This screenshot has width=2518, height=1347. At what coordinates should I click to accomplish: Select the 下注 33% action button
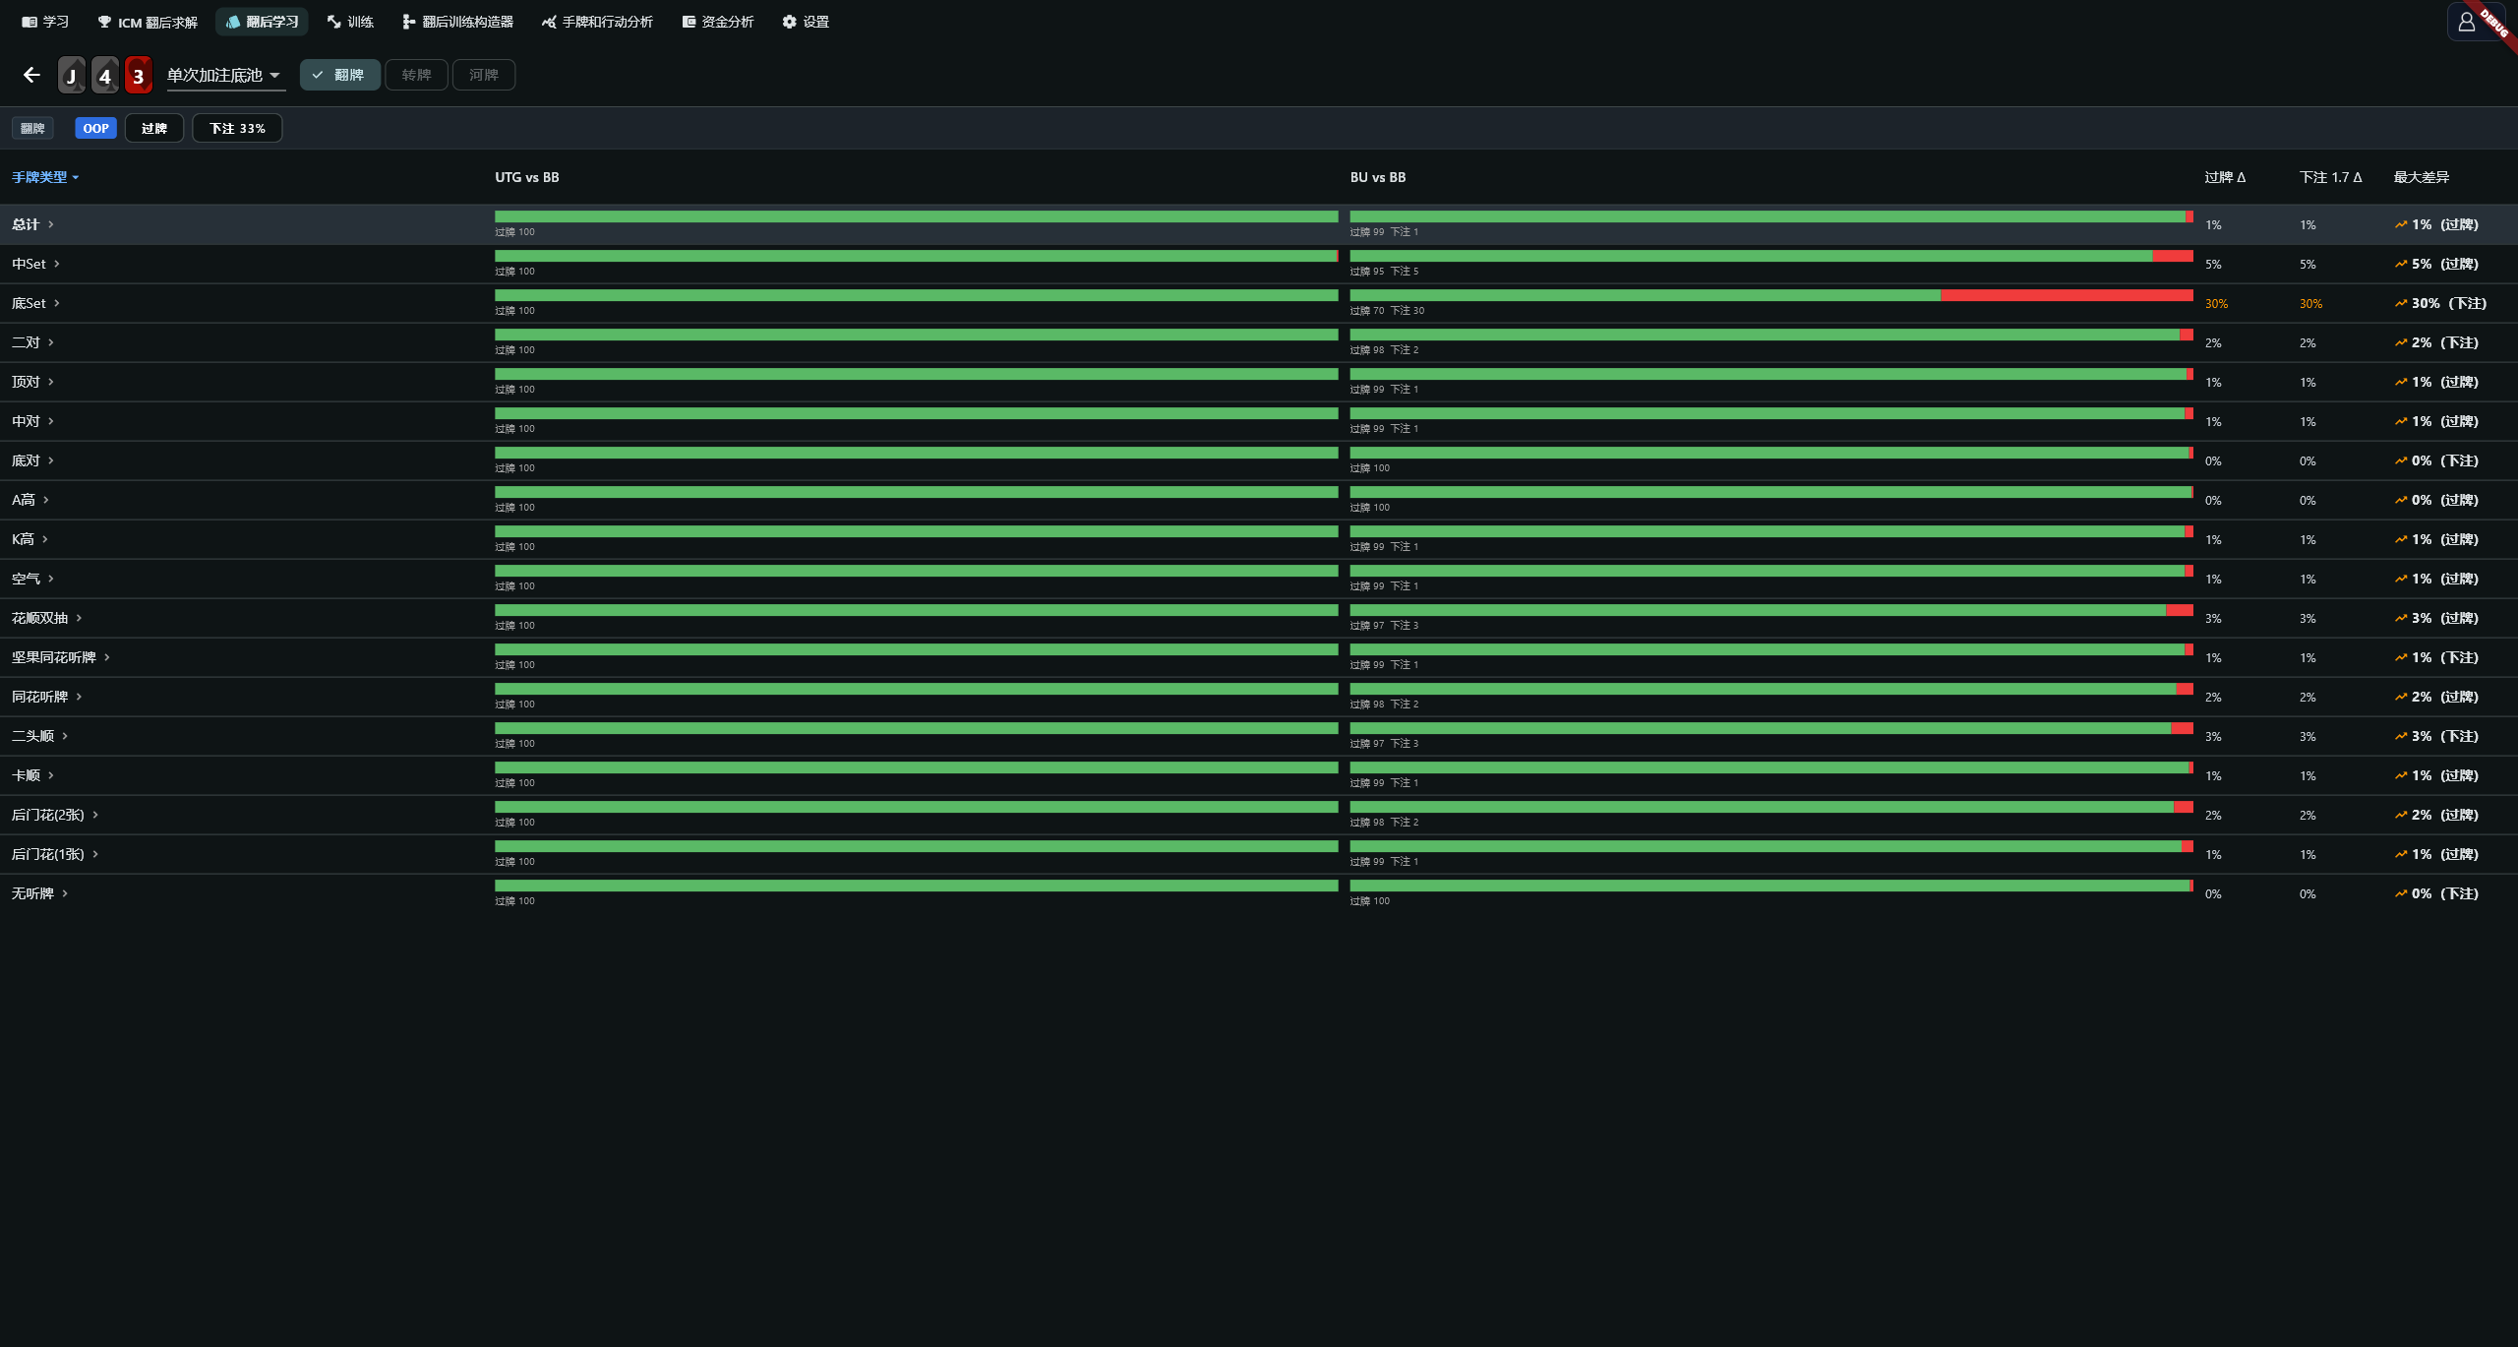[x=237, y=128]
